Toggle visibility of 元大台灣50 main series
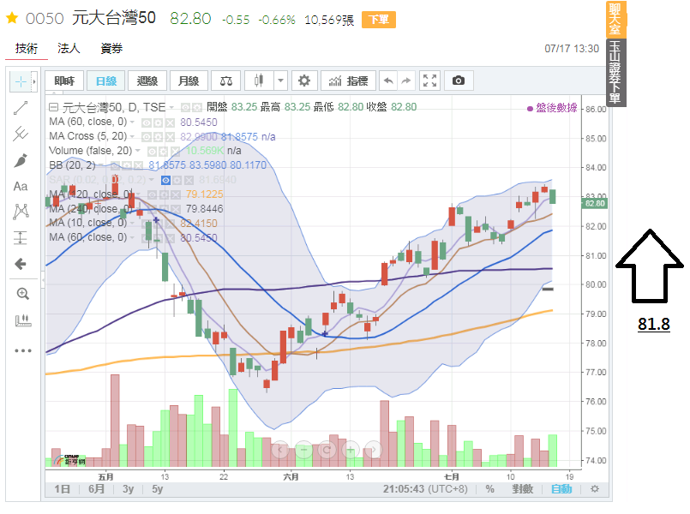The height and width of the screenshot is (514, 690). click(x=186, y=108)
